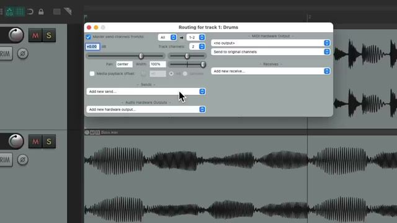Select the ms radio button for offset
Viewport: 397px width, 223px height.
click(x=171, y=74)
